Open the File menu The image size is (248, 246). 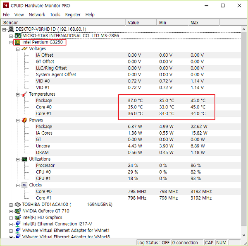coord(6,14)
